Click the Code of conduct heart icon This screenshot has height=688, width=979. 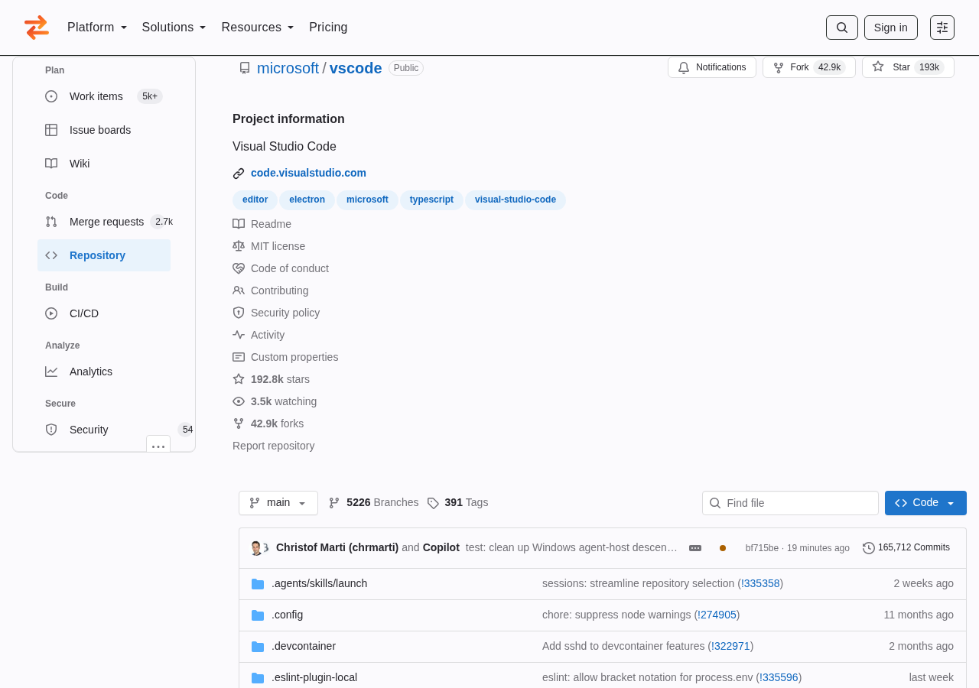click(239, 268)
